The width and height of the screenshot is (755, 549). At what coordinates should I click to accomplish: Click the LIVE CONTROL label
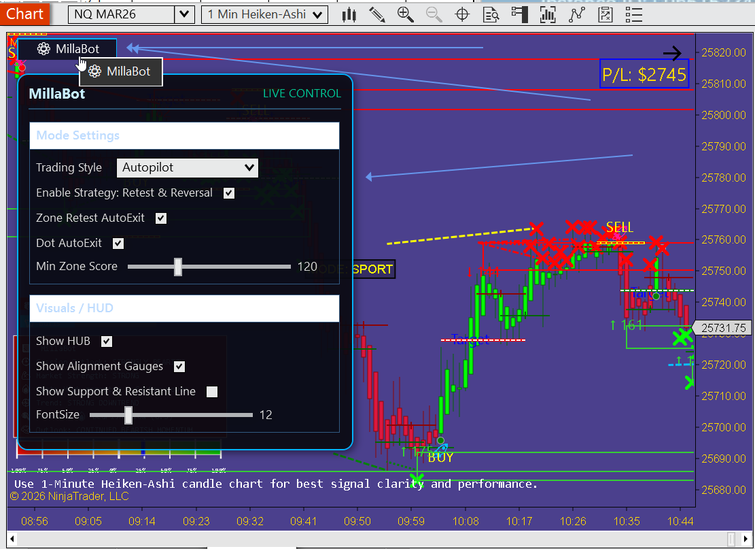303,93
